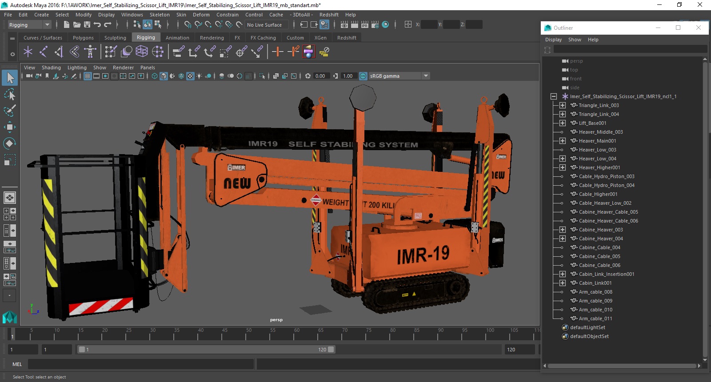Click the Undo arrow icon
This screenshot has height=382, width=711.
tap(97, 25)
